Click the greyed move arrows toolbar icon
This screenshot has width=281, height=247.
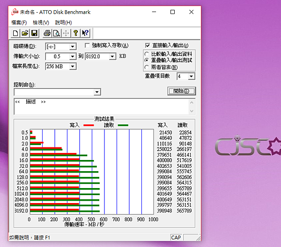point(66,33)
